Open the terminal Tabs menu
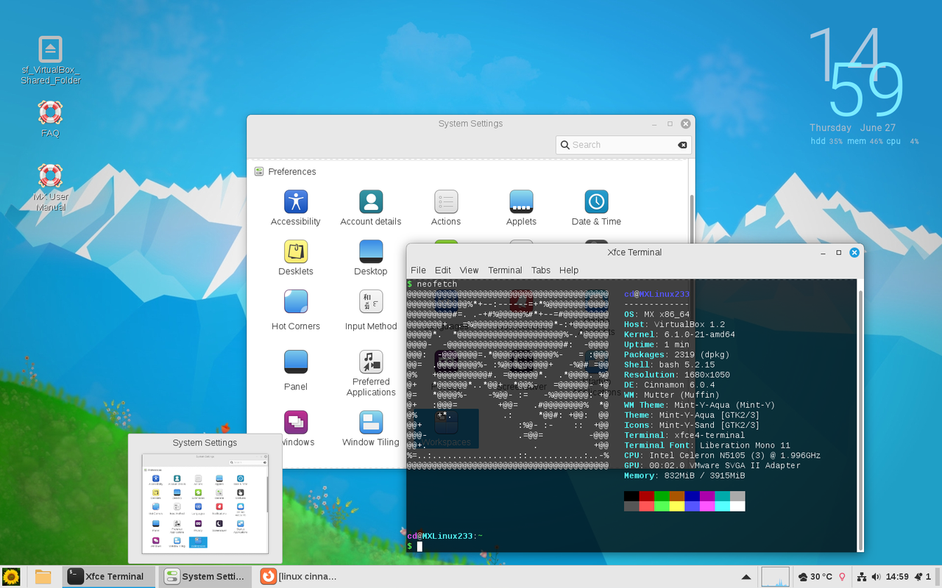 coord(541,270)
